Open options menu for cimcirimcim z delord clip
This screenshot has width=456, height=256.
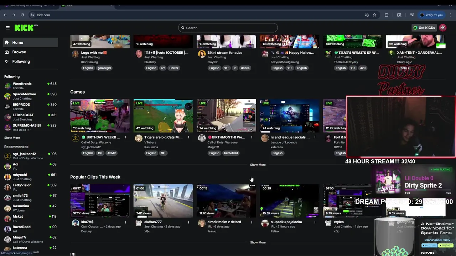[252, 222]
